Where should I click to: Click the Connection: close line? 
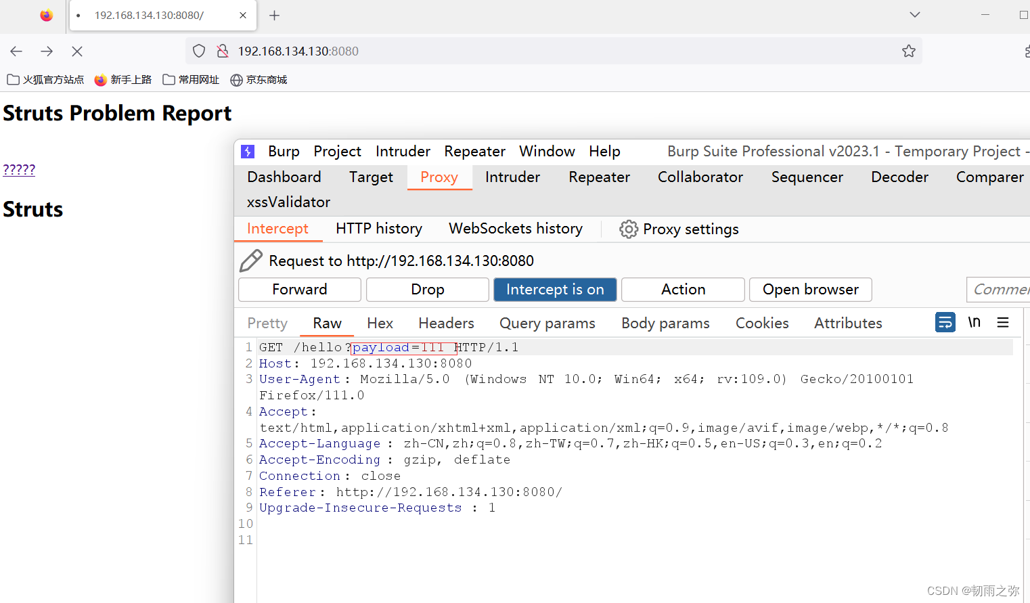click(x=330, y=476)
